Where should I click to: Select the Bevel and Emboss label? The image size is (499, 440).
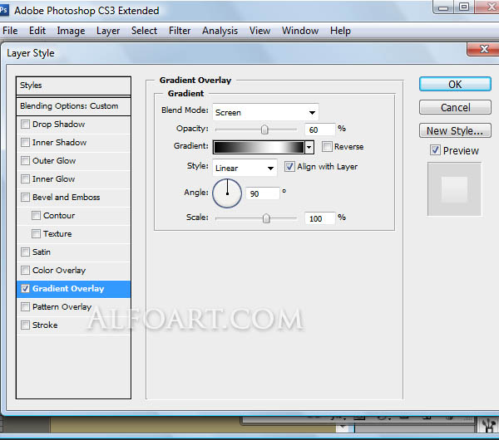(67, 197)
